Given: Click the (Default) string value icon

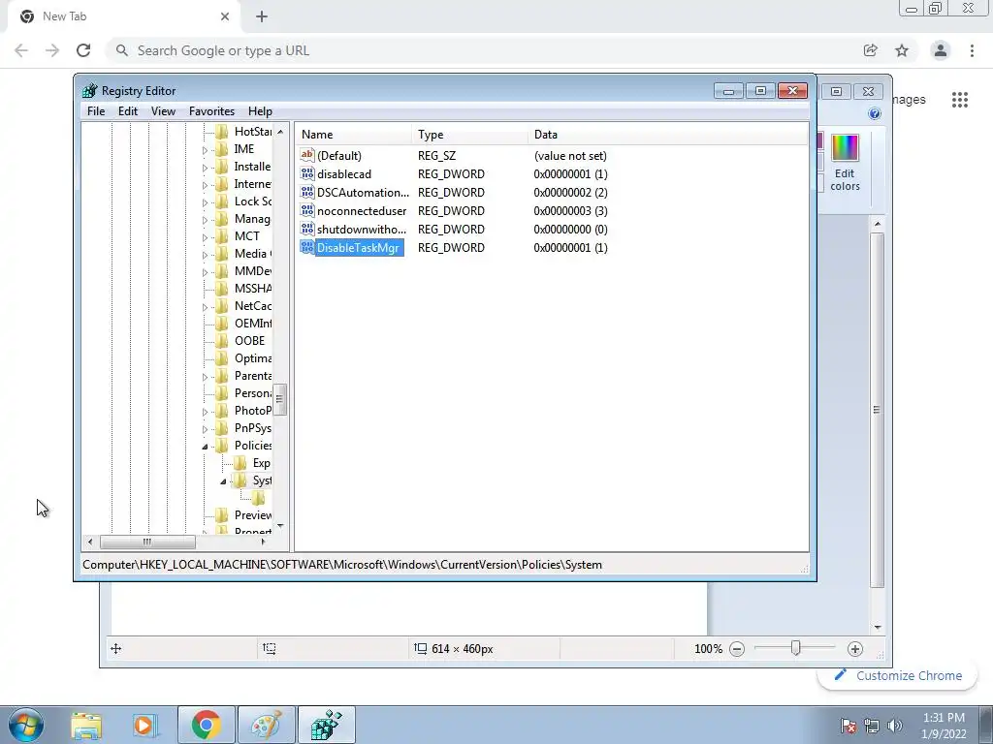Looking at the screenshot, I should coord(307,155).
